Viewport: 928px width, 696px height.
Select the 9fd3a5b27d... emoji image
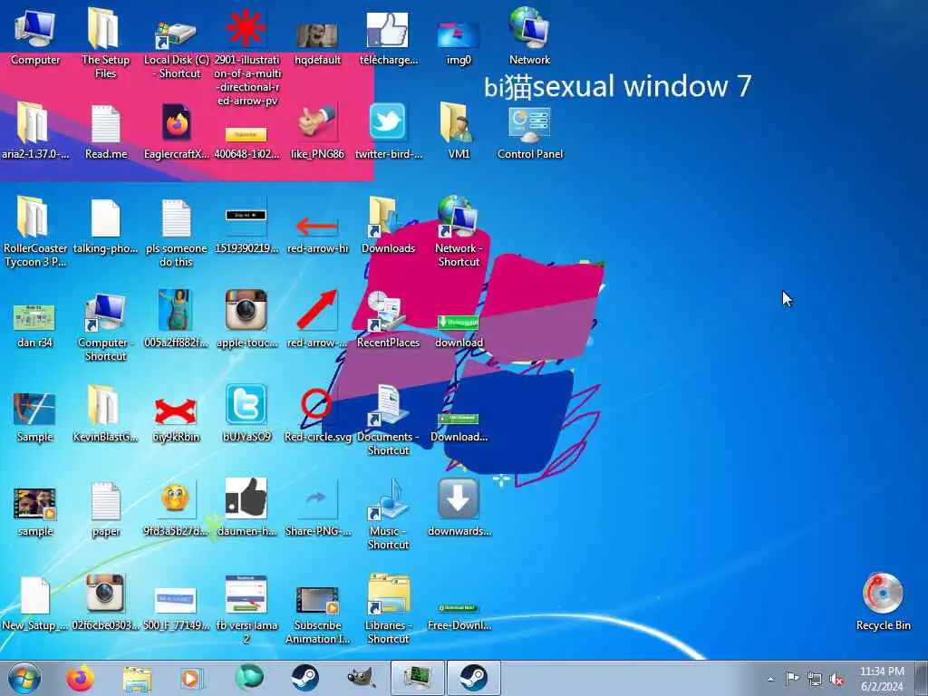[176, 509]
